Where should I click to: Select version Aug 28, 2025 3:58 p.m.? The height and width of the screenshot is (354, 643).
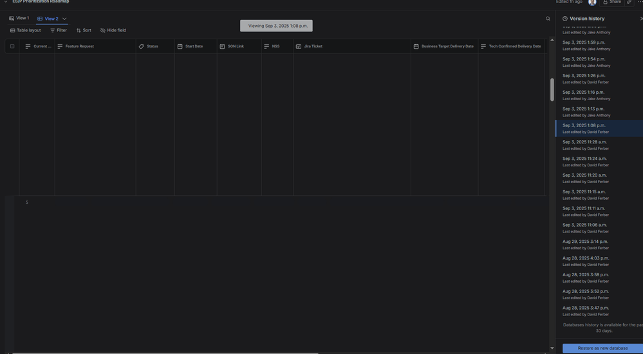[599, 278]
